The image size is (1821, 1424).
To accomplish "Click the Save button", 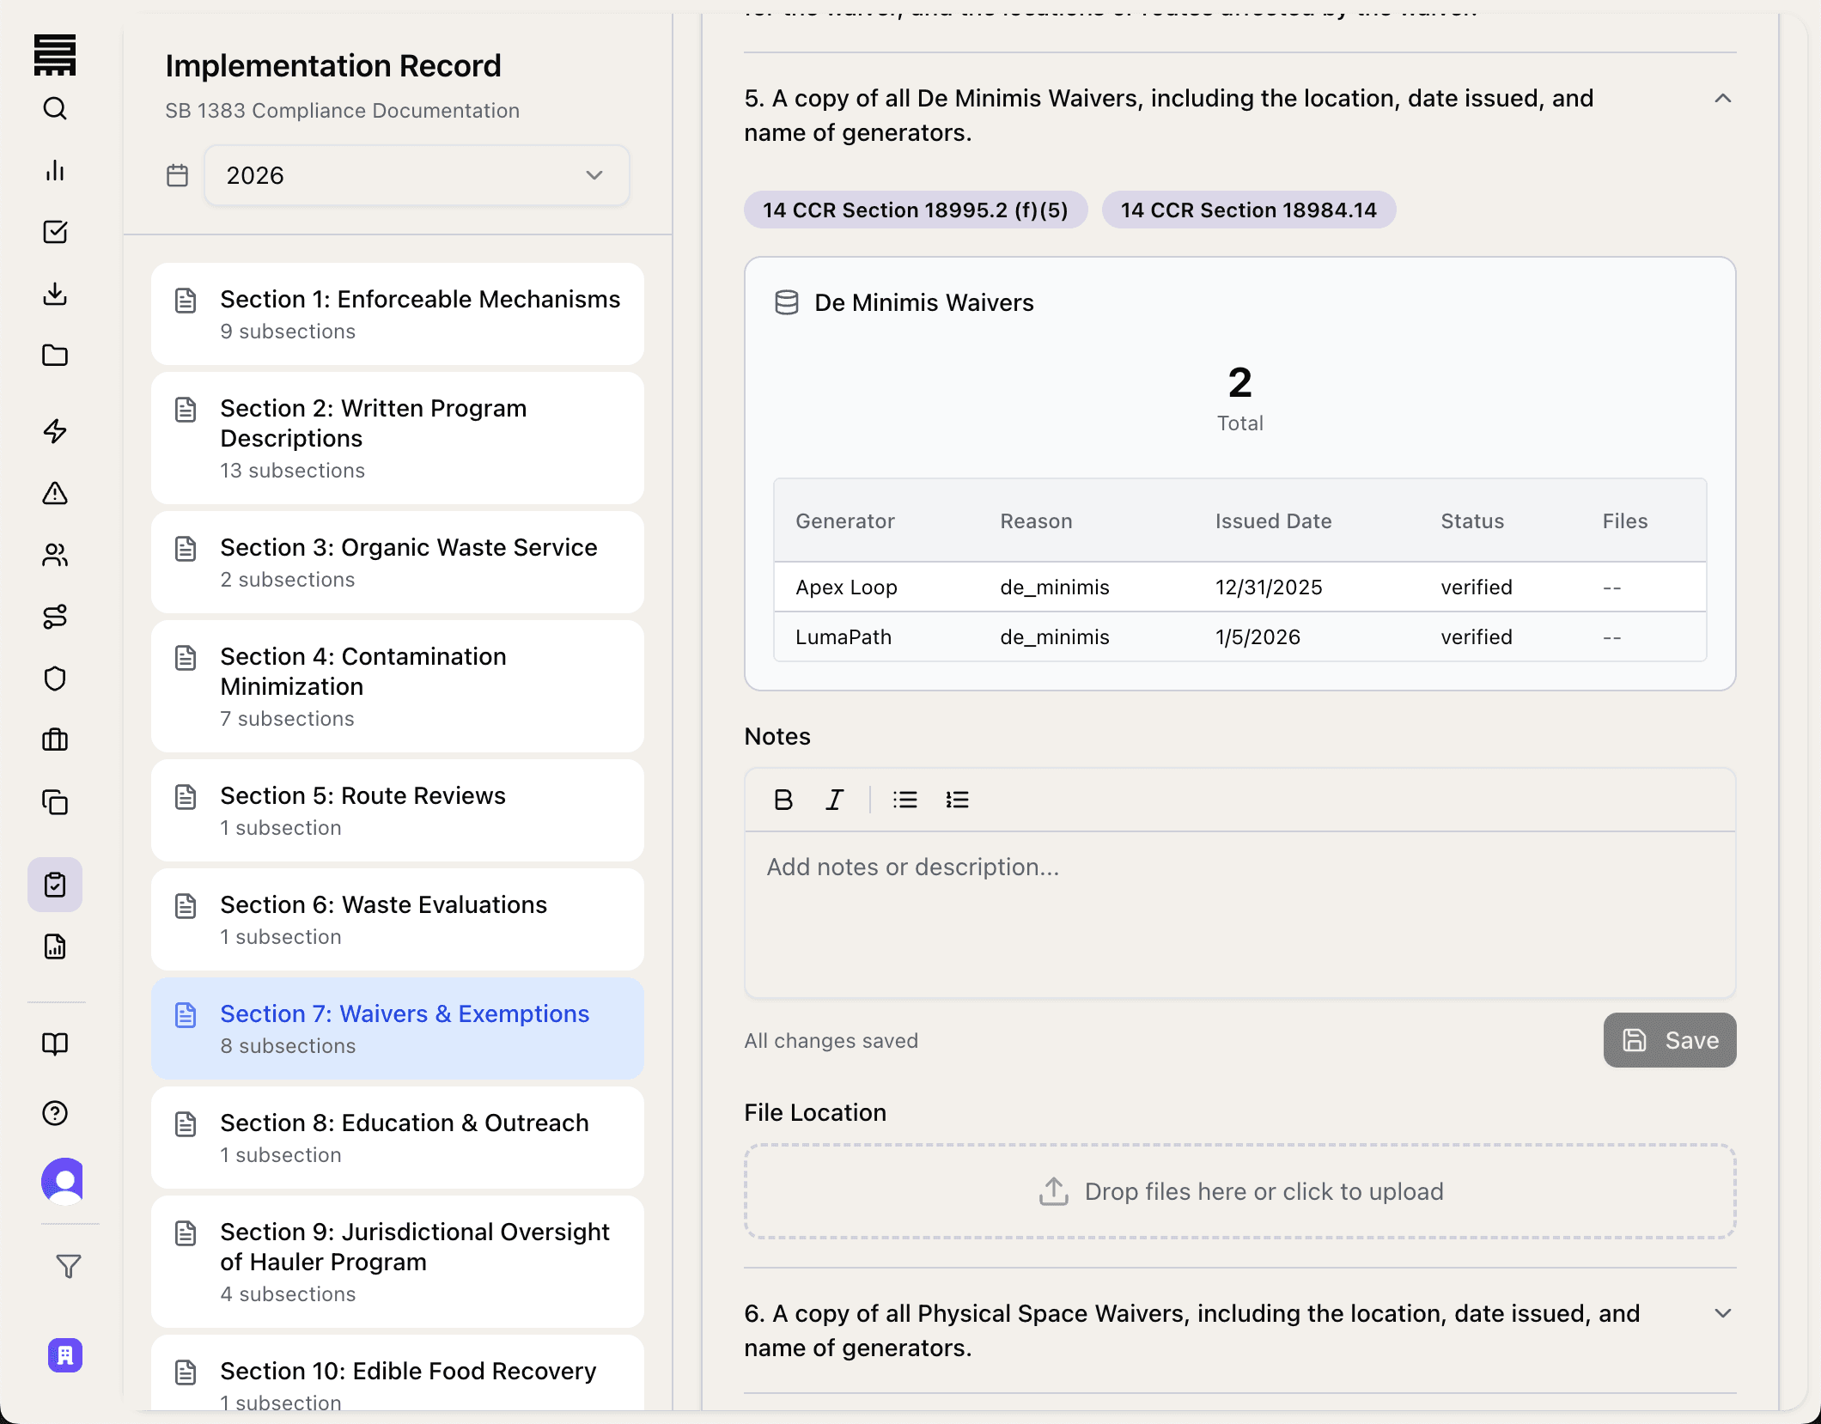I will tap(1669, 1040).
